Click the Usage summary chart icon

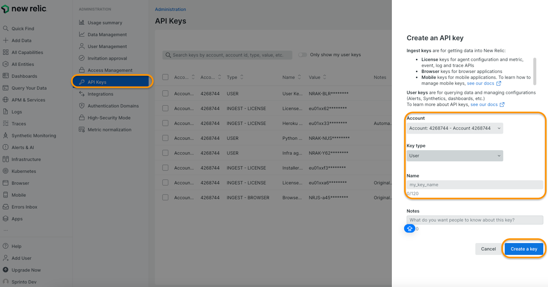pyautogui.click(x=82, y=23)
